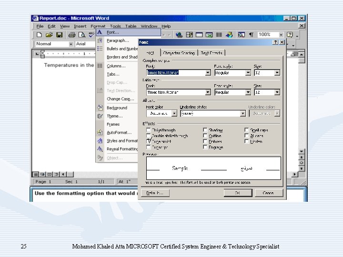Switch to the Text Effects tab
The width and height of the screenshot is (343, 257).
pyautogui.click(x=212, y=53)
